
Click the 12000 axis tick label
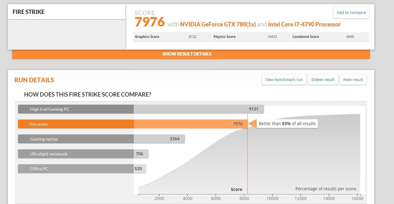(x=301, y=198)
